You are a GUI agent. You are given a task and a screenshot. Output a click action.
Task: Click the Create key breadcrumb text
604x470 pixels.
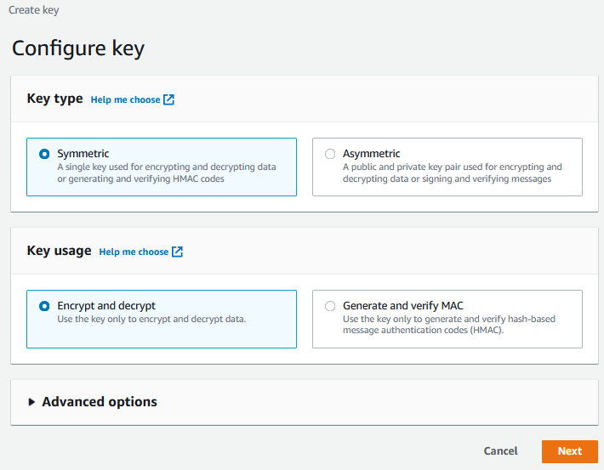click(34, 10)
